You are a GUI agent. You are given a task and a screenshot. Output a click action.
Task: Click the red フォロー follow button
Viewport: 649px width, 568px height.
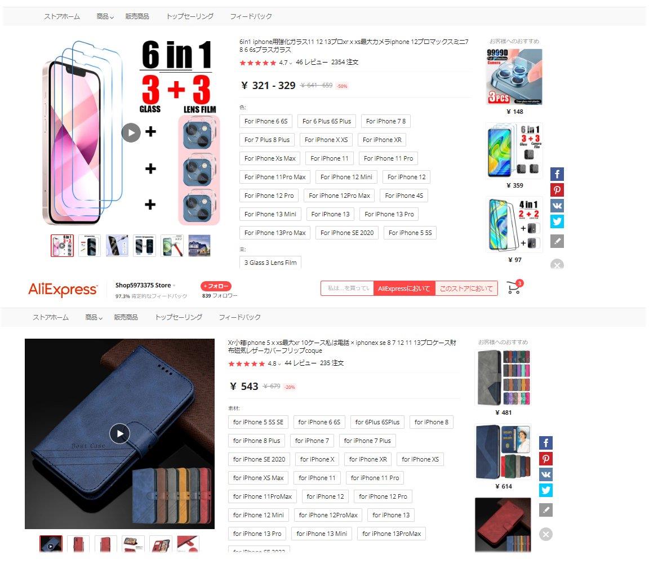(216, 286)
